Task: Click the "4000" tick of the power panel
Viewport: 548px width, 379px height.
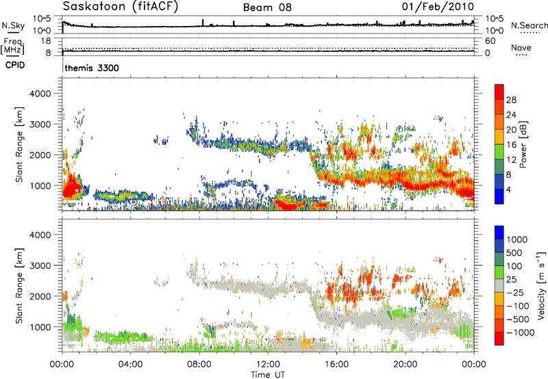Action: [x=40, y=94]
